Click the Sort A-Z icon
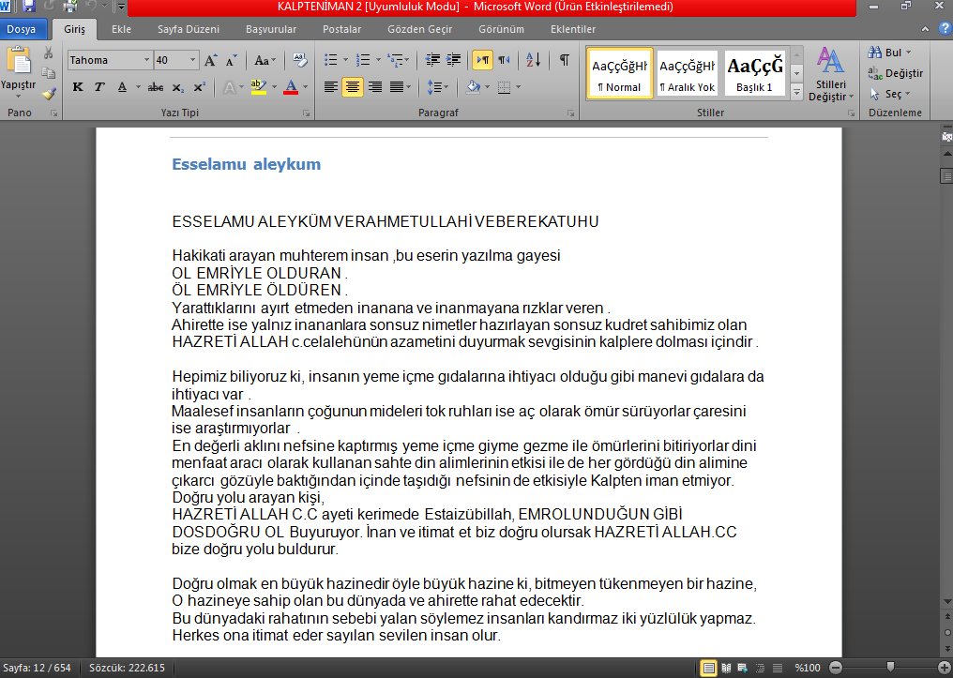Image resolution: width=953 pixels, height=678 pixels. tap(533, 60)
